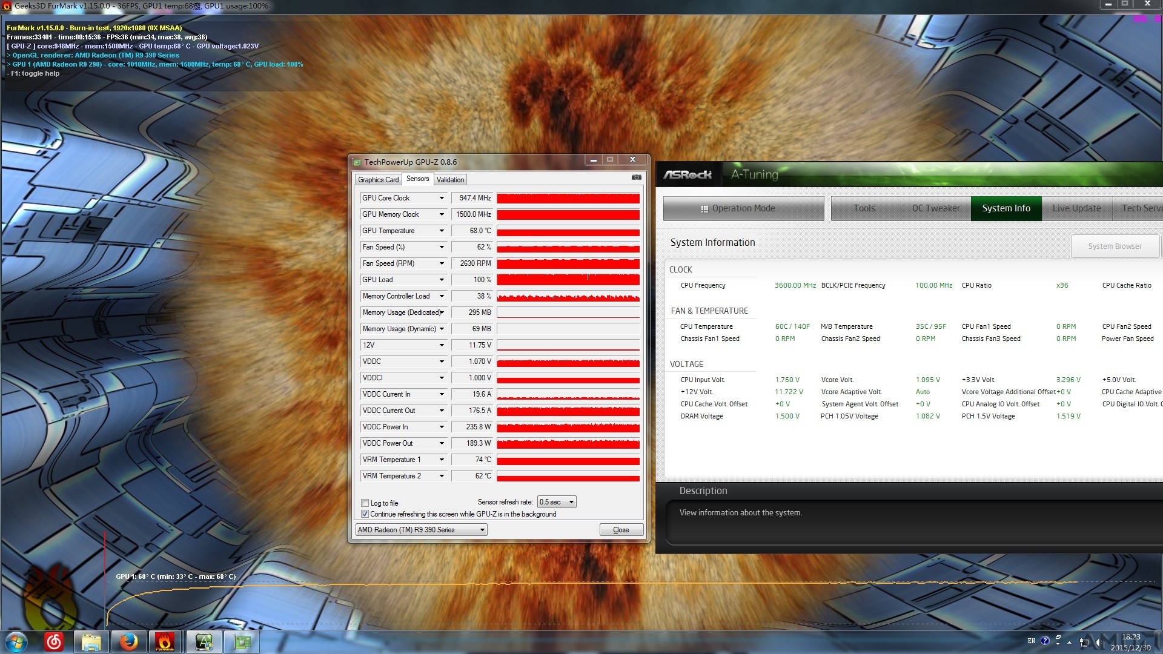
Task: Open the Sensor refresh rate combo box
Action: tap(557, 502)
